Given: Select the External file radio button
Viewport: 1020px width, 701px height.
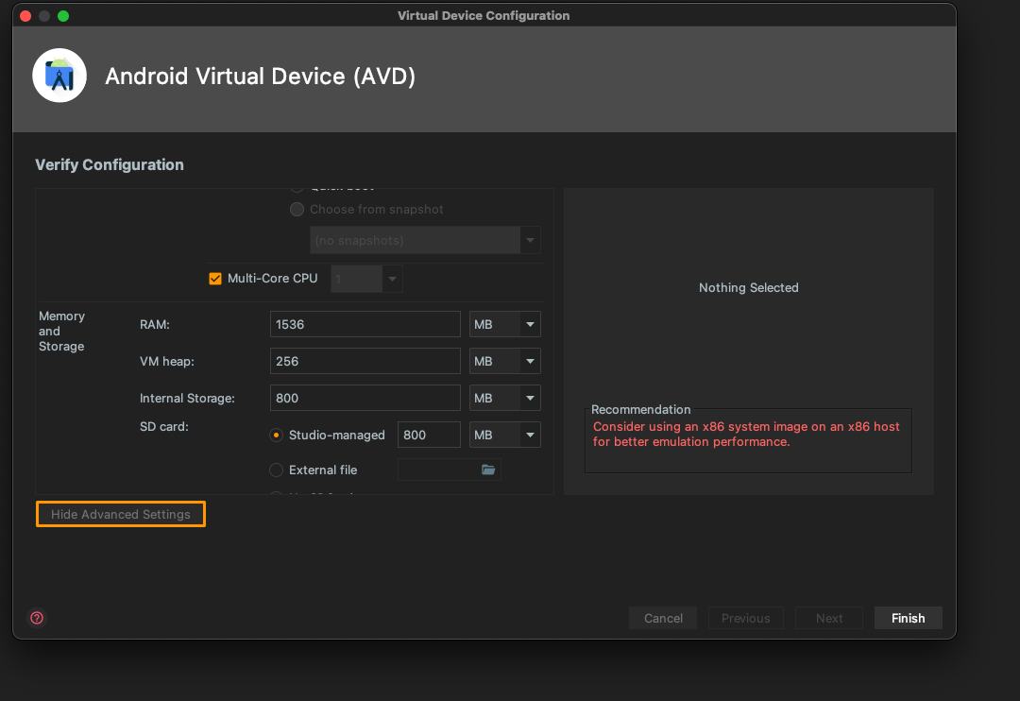Looking at the screenshot, I should click(277, 470).
